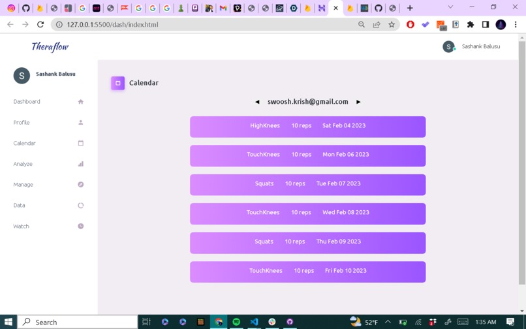526x329 pixels.
Task: Go to the previous patient with left arrow
Action: tap(257, 102)
